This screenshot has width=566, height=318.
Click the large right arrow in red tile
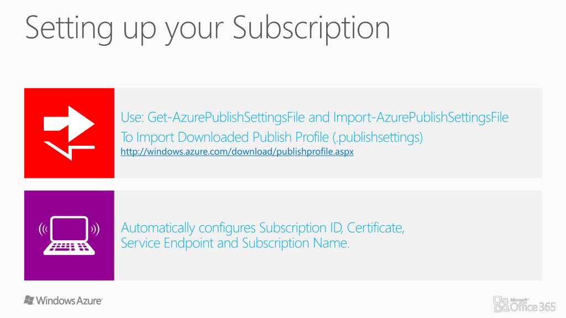(69, 124)
